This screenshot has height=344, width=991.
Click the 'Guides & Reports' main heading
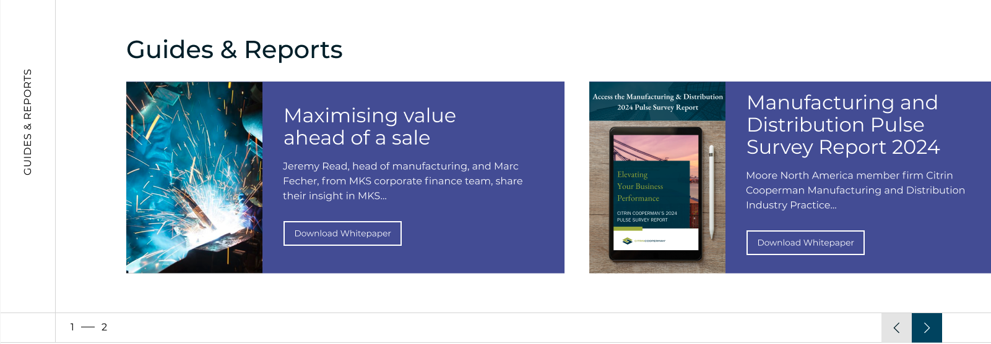[234, 50]
